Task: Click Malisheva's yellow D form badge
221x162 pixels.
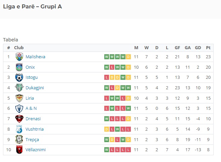Action: pyautogui.click(x=128, y=57)
